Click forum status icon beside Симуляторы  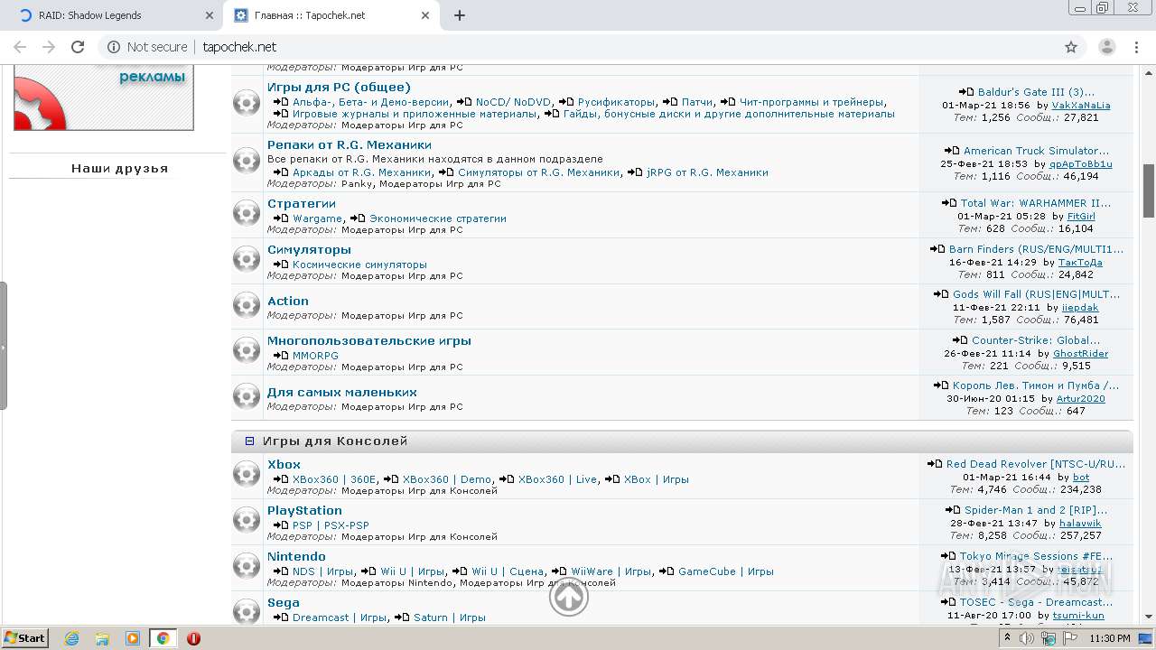point(247,259)
